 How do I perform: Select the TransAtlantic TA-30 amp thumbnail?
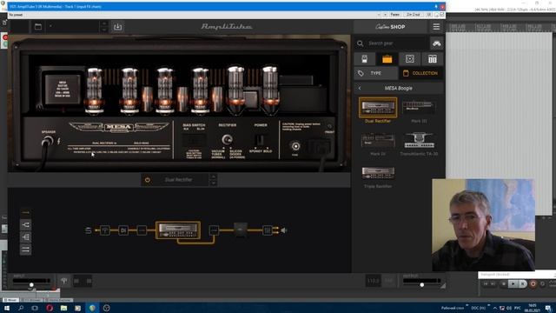click(419, 140)
